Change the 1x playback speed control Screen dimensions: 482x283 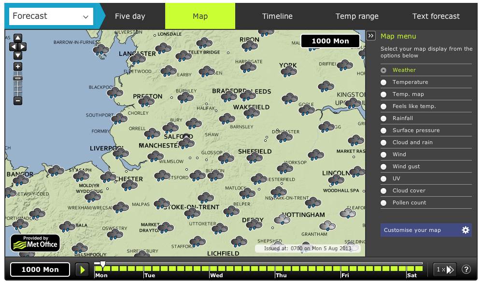coord(444,270)
